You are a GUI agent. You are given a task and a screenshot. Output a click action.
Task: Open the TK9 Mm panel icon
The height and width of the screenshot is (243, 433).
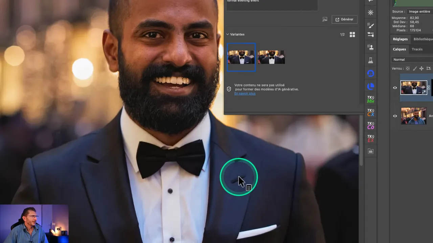click(x=371, y=99)
